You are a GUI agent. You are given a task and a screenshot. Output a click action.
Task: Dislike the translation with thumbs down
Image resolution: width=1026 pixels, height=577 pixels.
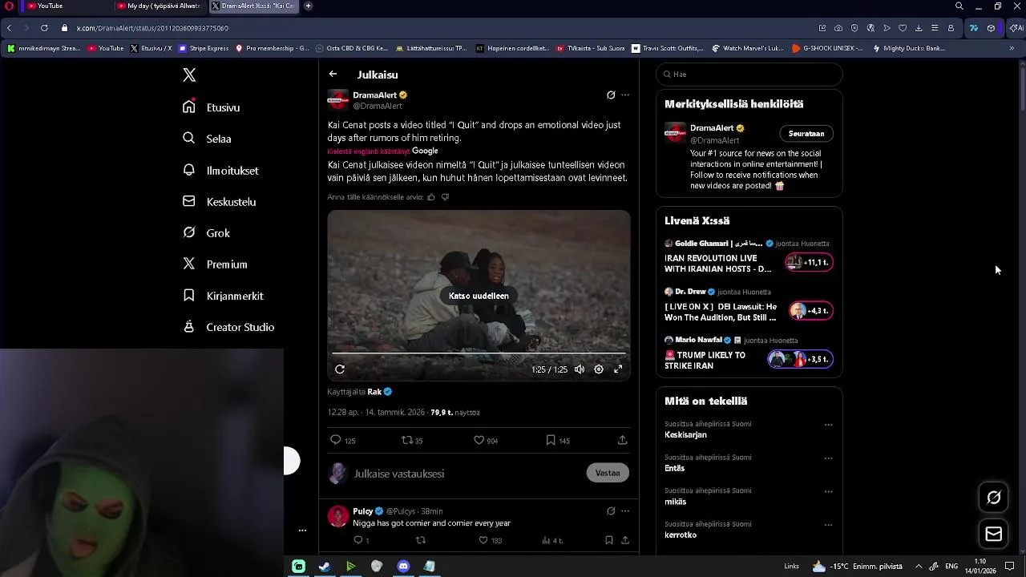pos(446,197)
